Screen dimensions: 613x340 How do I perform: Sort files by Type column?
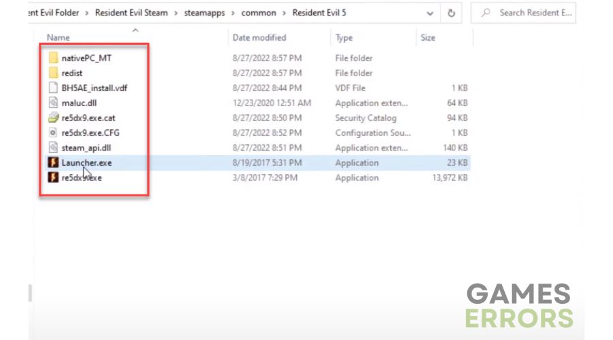pyautogui.click(x=344, y=37)
